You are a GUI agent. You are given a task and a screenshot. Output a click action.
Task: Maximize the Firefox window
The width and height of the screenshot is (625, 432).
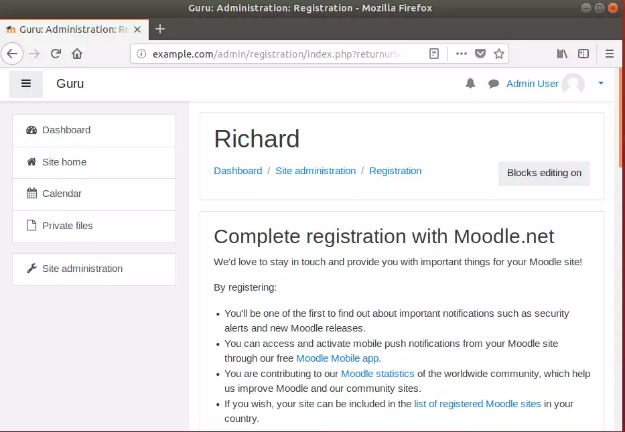(x=599, y=7)
